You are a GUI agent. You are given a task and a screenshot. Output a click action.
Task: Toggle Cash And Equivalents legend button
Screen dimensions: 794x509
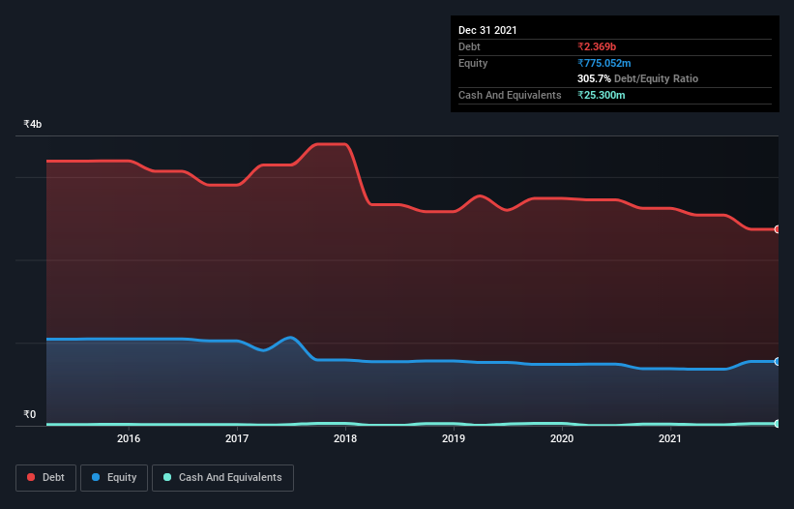(222, 478)
